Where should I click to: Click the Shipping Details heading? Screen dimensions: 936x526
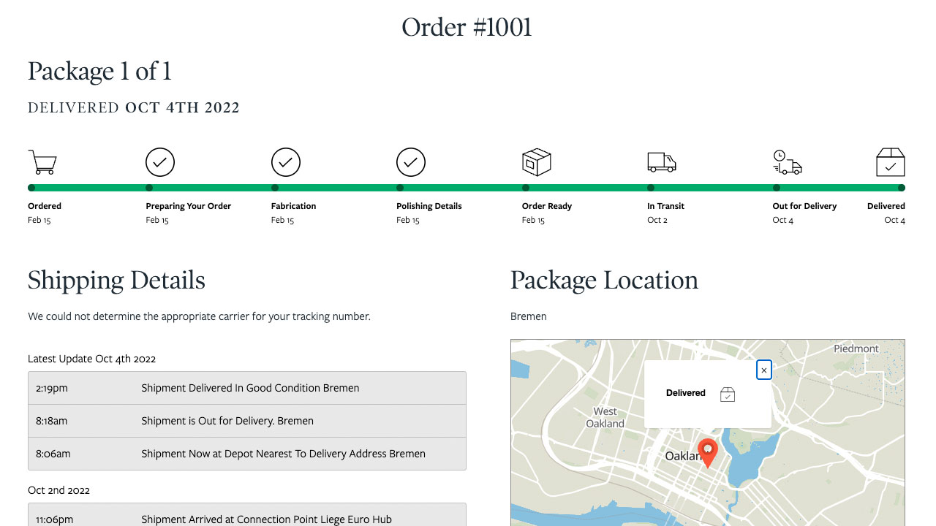click(116, 280)
